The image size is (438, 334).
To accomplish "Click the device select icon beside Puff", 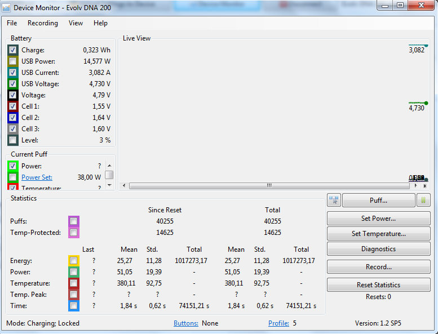I will [x=334, y=201].
